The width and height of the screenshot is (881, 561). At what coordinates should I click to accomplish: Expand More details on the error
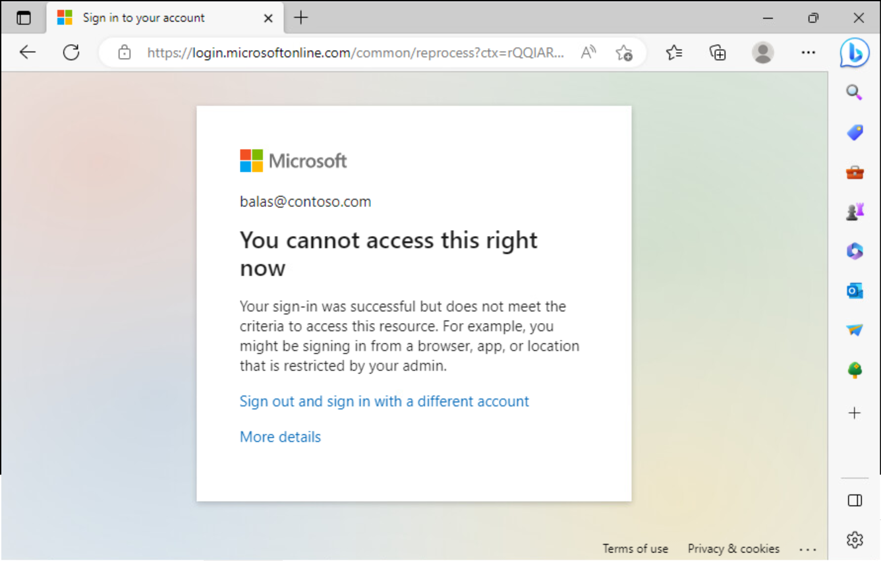point(280,436)
